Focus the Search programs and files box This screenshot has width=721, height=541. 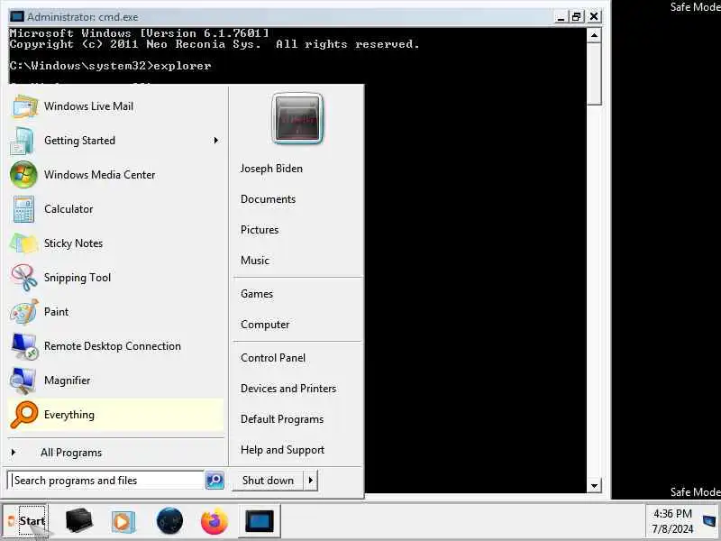[x=105, y=481]
